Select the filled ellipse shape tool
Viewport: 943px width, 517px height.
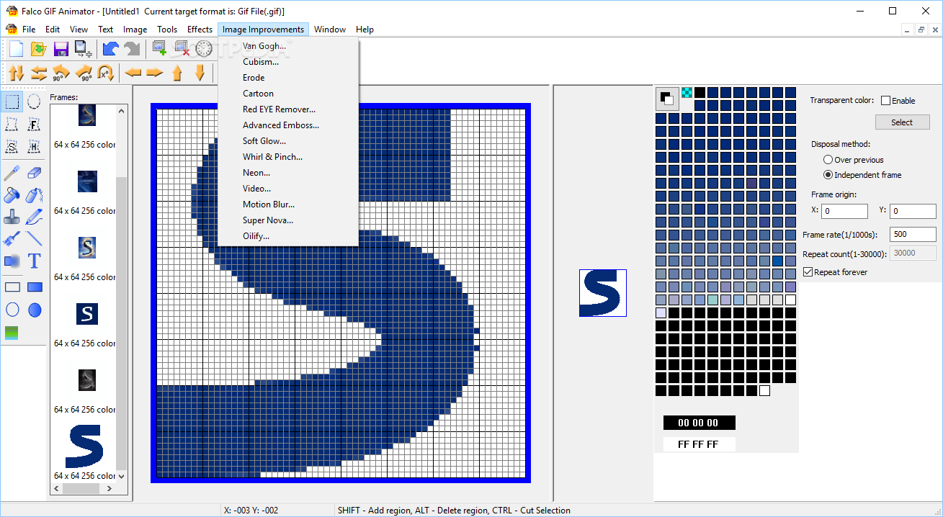click(x=34, y=310)
